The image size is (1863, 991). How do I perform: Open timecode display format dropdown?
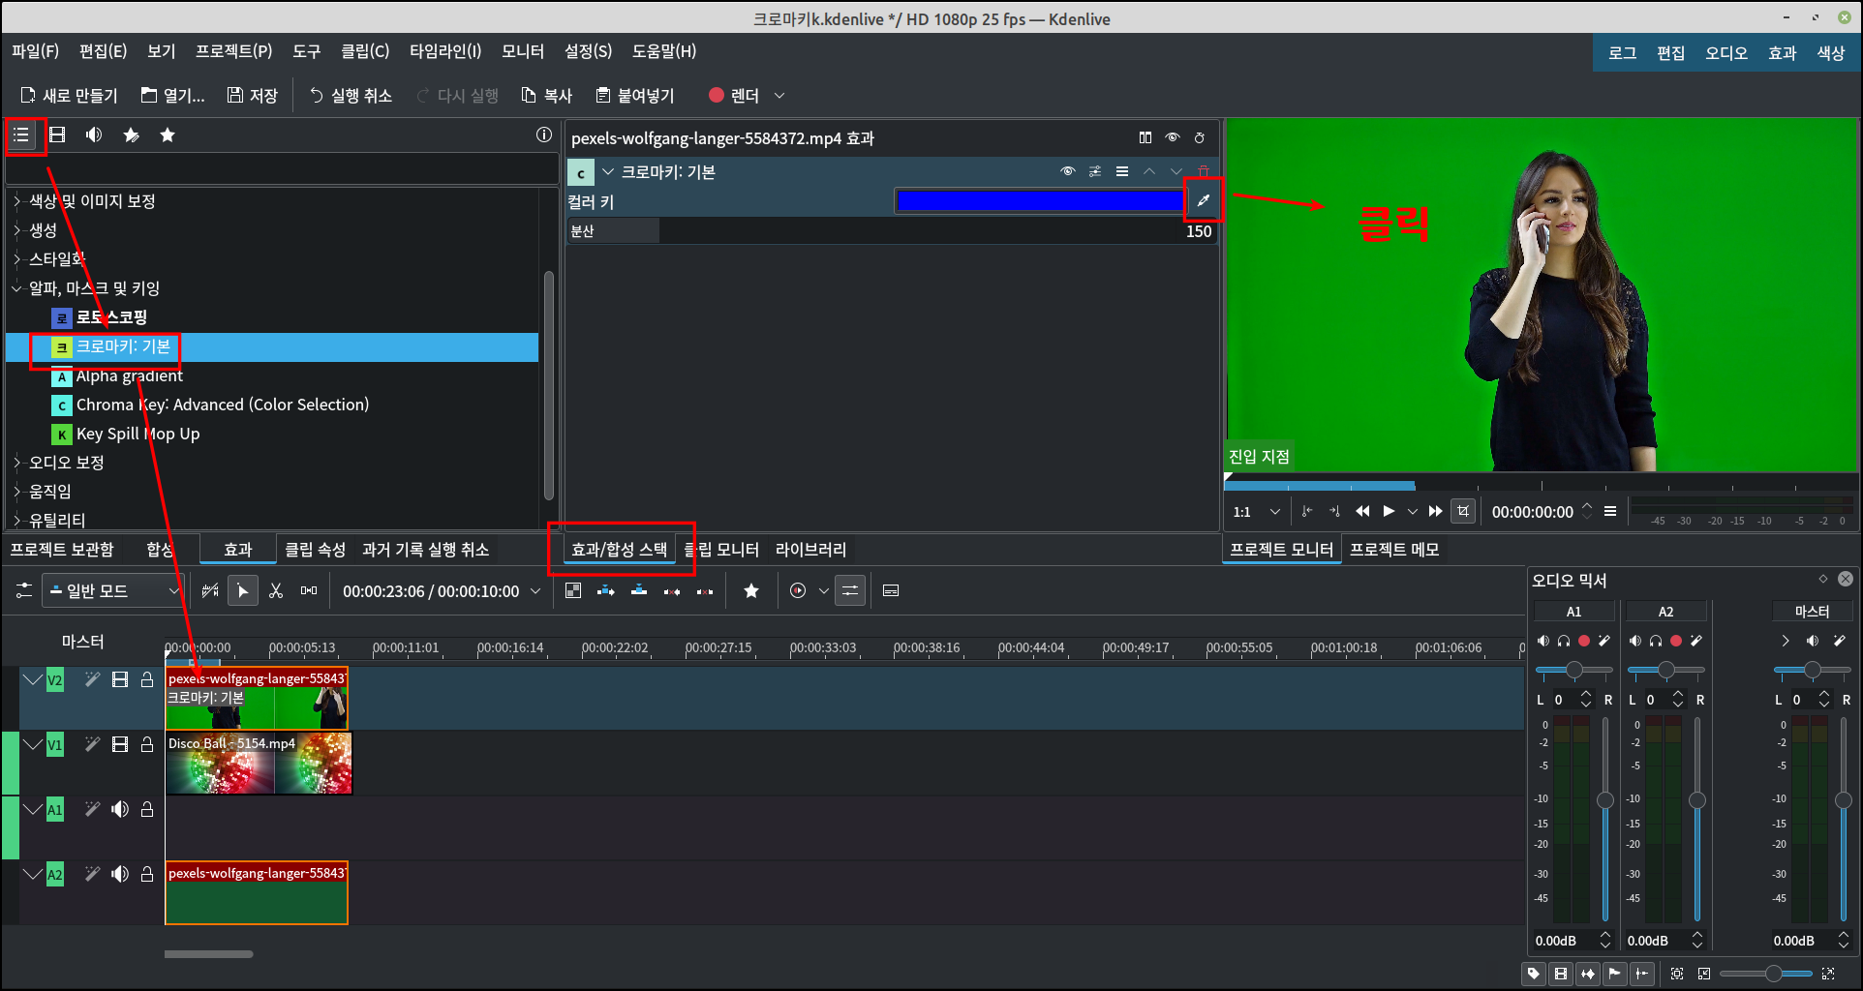535,590
